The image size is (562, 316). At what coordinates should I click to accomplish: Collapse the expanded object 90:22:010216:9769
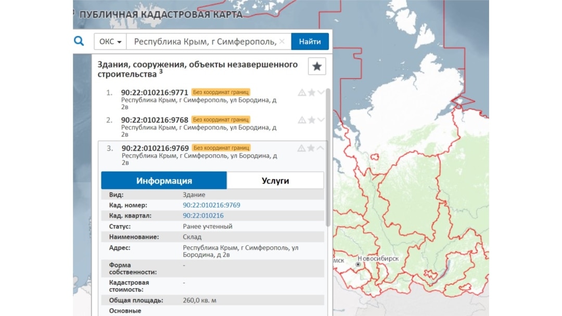point(321,148)
